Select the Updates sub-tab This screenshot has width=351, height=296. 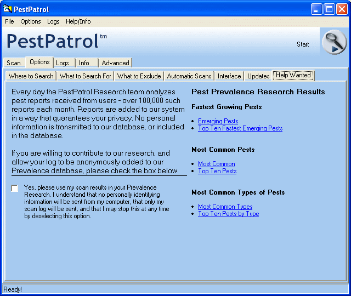tap(258, 76)
